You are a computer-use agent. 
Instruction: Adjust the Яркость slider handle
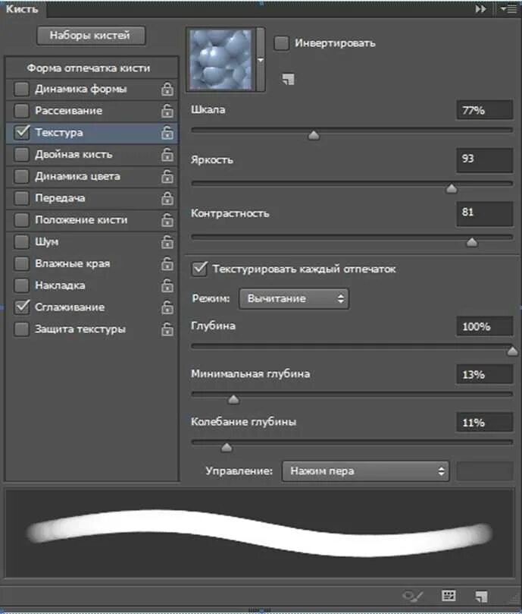click(x=452, y=189)
